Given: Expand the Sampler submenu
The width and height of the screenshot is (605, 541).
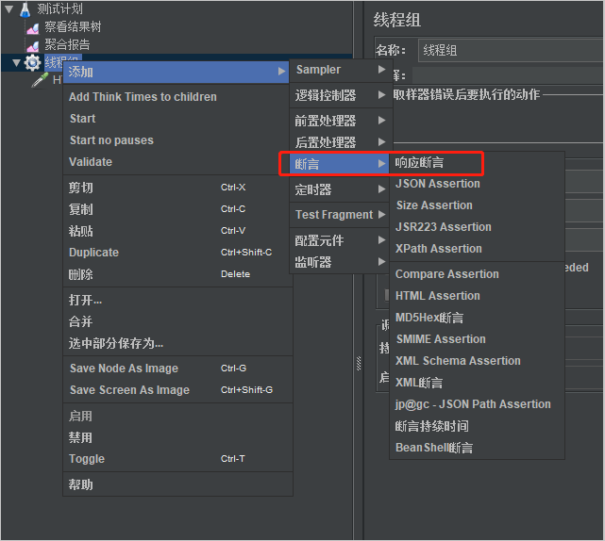Looking at the screenshot, I should (x=341, y=70).
